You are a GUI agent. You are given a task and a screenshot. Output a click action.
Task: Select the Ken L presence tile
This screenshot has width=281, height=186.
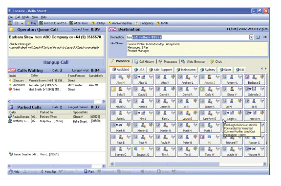point(165,115)
